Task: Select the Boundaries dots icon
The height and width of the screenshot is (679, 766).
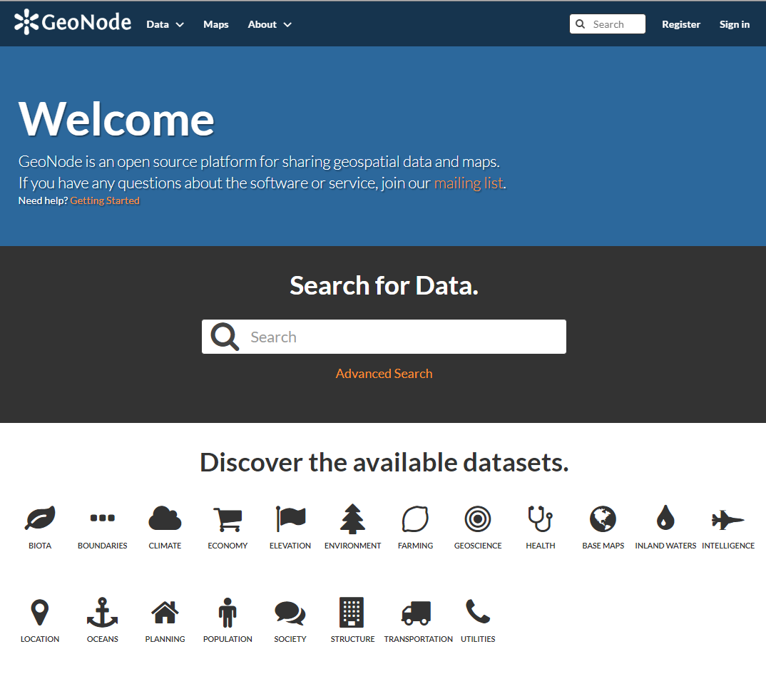Action: 103,518
